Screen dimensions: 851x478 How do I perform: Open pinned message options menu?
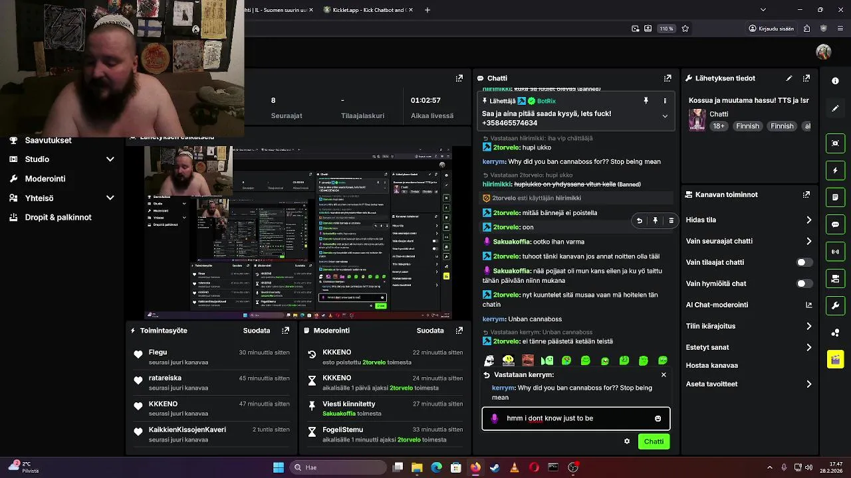point(665,101)
